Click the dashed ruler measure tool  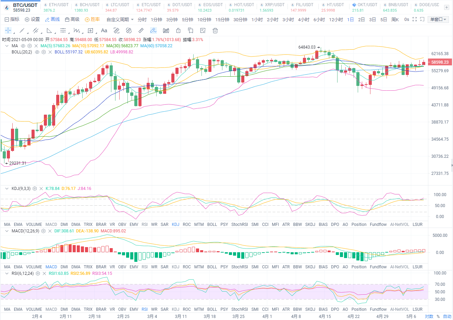click(x=117, y=30)
